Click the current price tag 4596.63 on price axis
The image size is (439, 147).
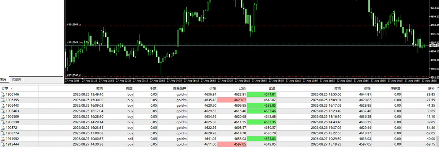point(434,46)
